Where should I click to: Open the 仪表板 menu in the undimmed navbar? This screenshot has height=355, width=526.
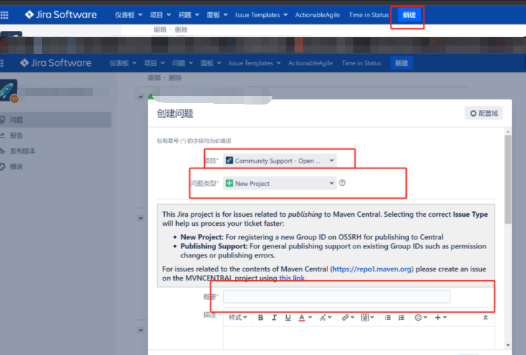pyautogui.click(x=128, y=15)
